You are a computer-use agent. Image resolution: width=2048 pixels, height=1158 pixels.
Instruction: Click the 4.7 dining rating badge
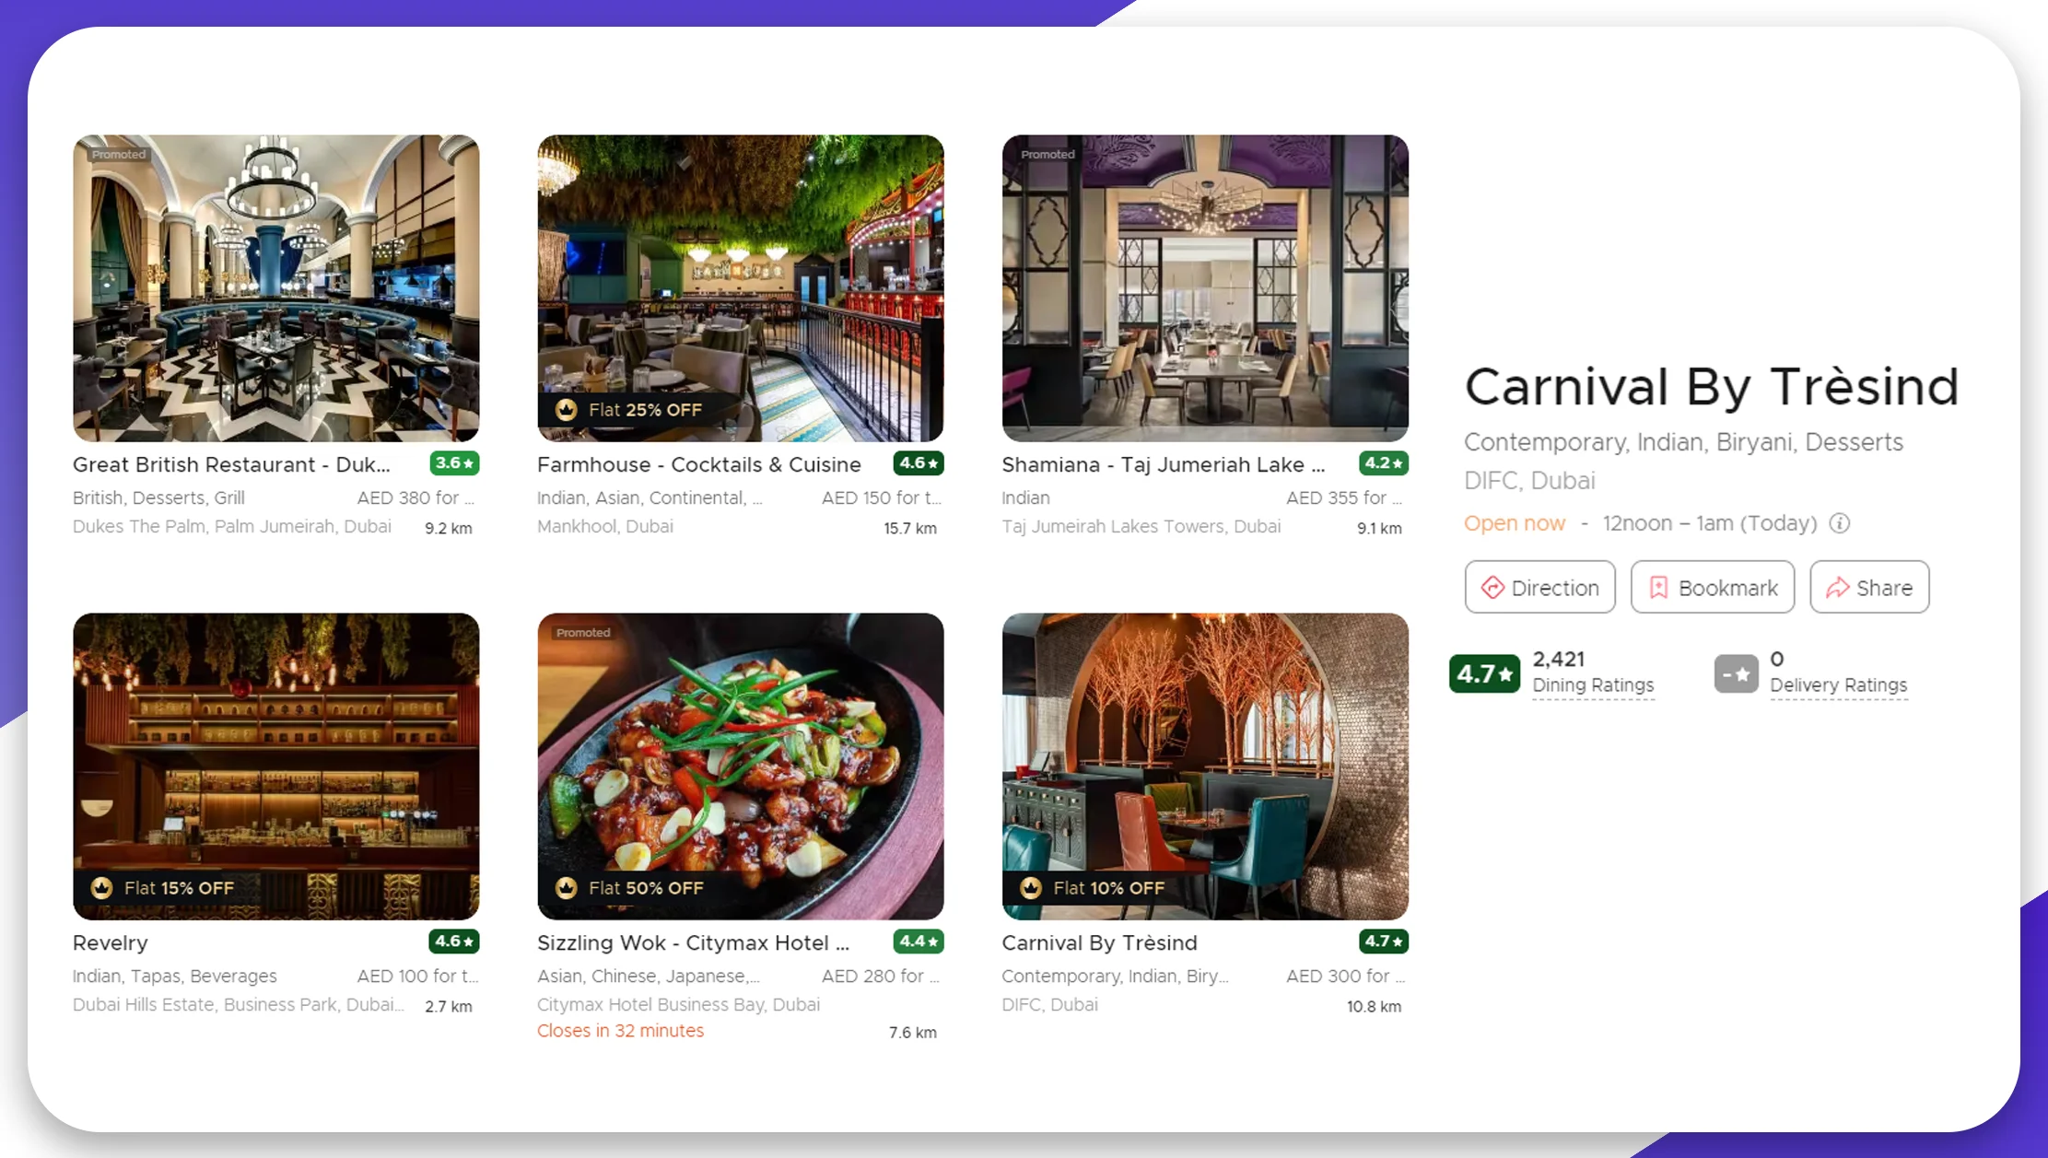tap(1484, 673)
